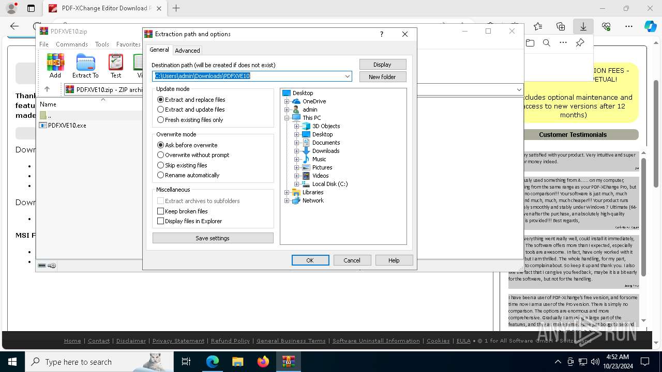Go back in the Edge browser
This screenshot has height=372, width=662.
click(14, 26)
